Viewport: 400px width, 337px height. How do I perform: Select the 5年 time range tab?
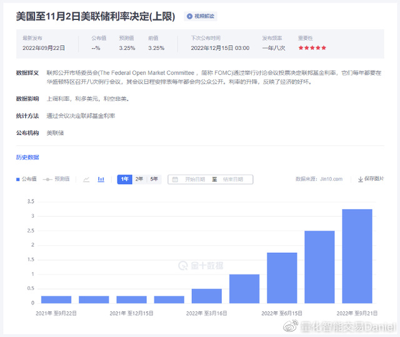pos(154,179)
